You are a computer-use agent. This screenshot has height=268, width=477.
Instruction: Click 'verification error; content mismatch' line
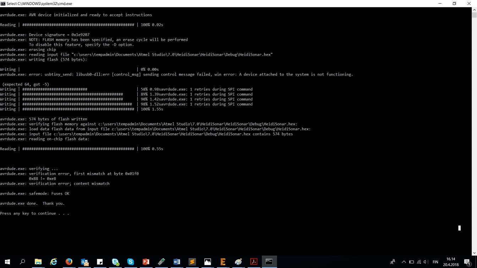tap(55, 184)
